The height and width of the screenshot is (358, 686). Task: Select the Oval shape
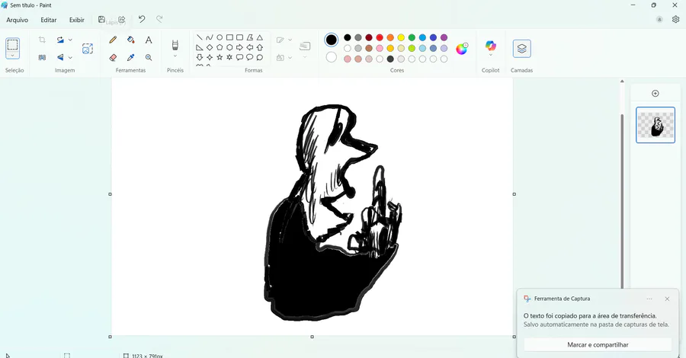220,37
